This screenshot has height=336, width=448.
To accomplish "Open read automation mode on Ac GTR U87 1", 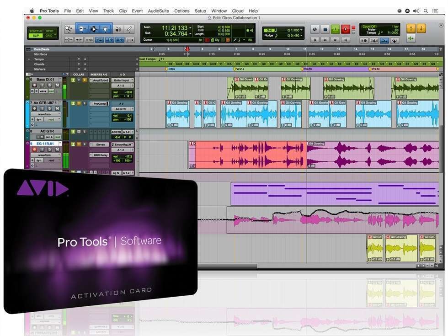I will [x=52, y=119].
